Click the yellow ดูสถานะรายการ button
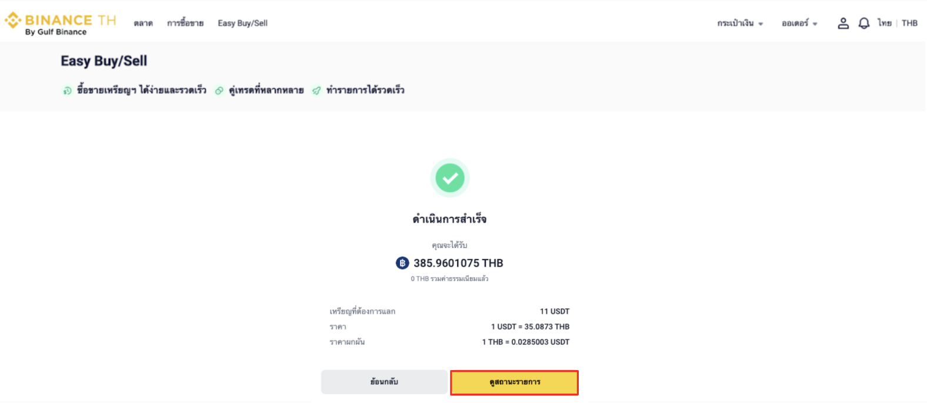Image resolution: width=927 pixels, height=403 pixels. pos(514,382)
